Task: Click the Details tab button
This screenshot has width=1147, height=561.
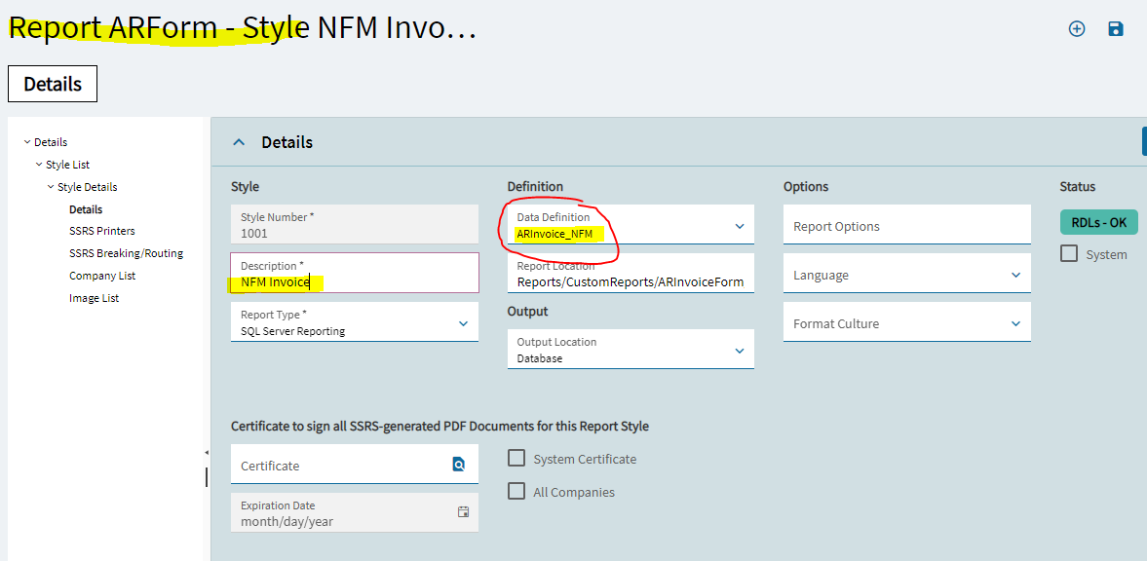Action: tap(53, 84)
